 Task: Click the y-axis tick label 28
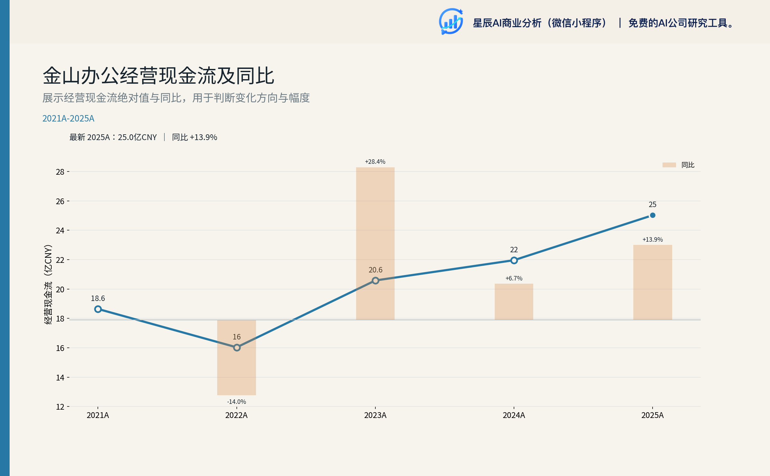point(60,172)
